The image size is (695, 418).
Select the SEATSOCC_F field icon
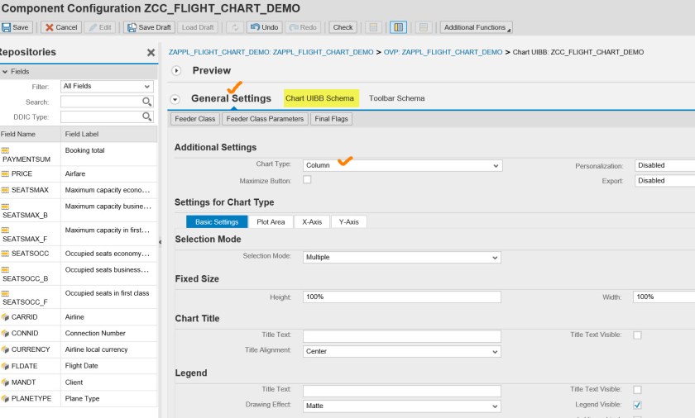[5, 293]
